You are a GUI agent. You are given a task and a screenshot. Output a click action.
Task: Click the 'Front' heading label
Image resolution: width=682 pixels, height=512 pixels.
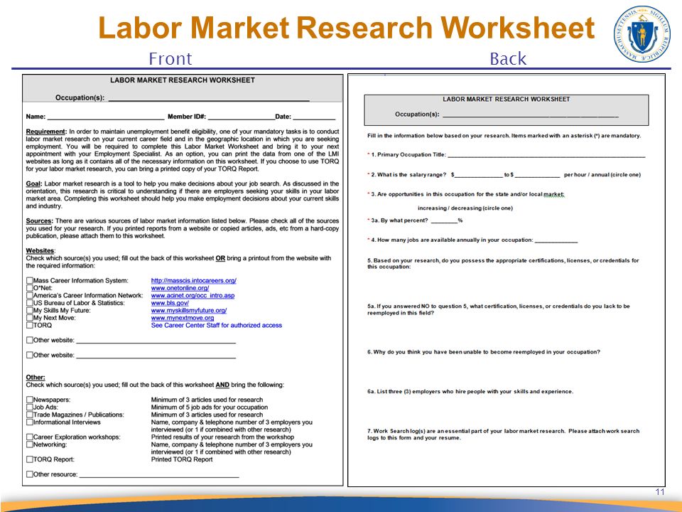(x=170, y=59)
